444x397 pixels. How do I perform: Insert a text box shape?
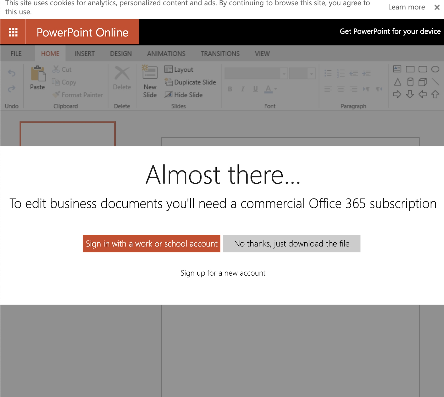397,69
